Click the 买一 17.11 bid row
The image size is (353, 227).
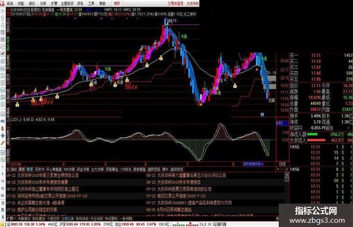click(x=321, y=55)
